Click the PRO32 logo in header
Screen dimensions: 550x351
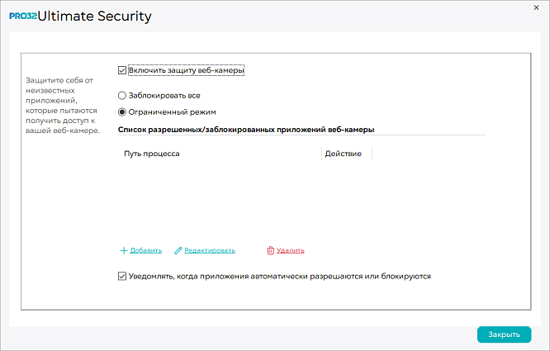click(23, 17)
